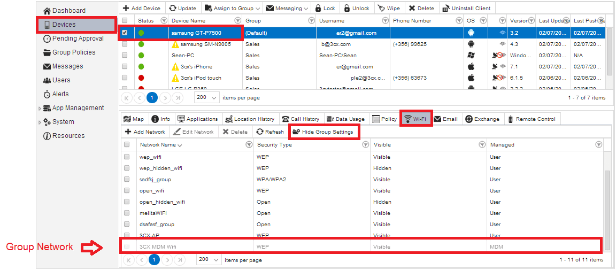Open Resources in sidebar
This screenshot has width=616, height=270.
coord(63,136)
